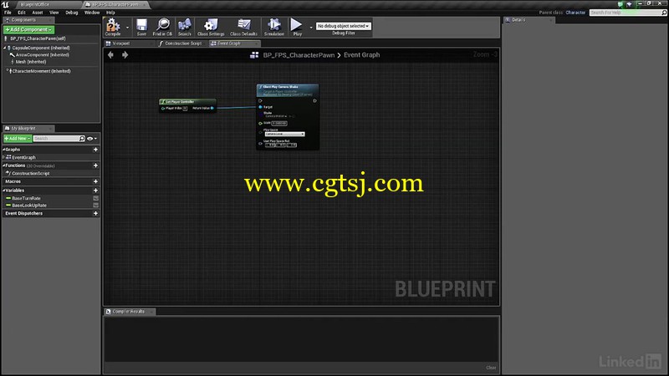Open My Blueprint view options eye
Screen dimensions: 669x376
[92, 139]
